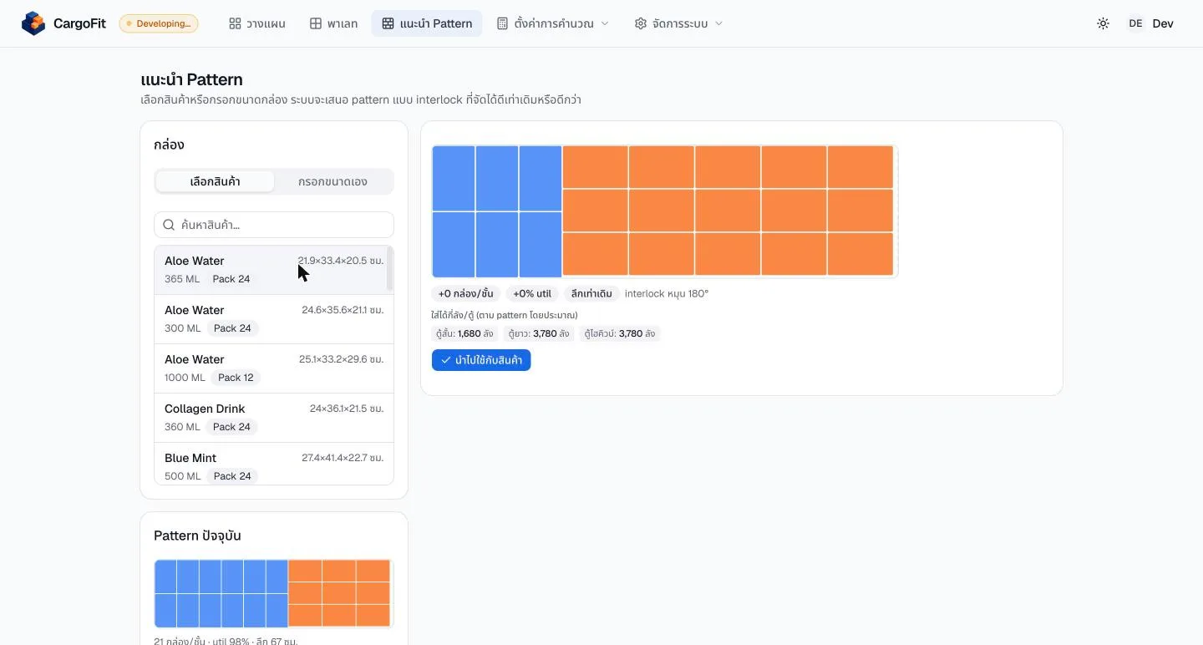Click the 24×36.1×21.5 ซม. dimension text
The height and width of the screenshot is (645, 1203).
[x=347, y=409]
